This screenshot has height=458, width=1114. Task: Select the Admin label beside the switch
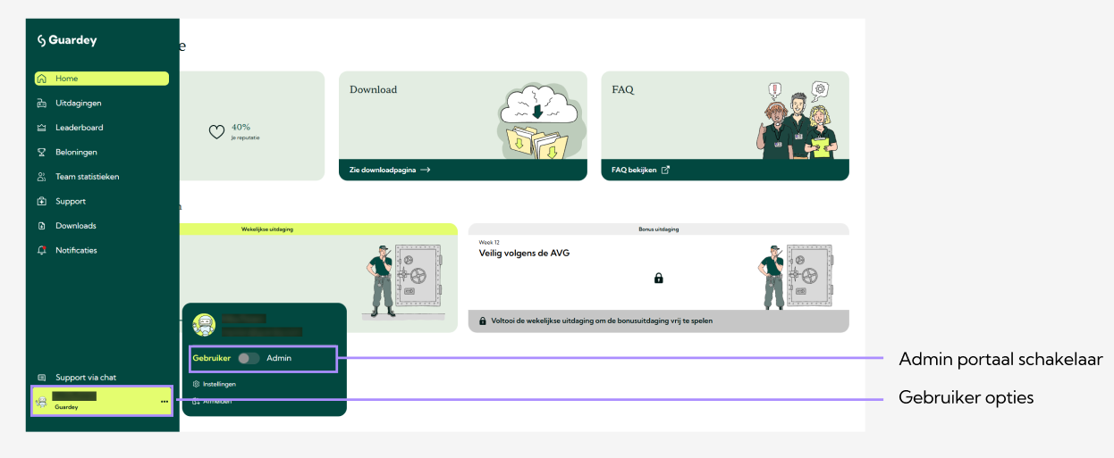pyautogui.click(x=279, y=358)
